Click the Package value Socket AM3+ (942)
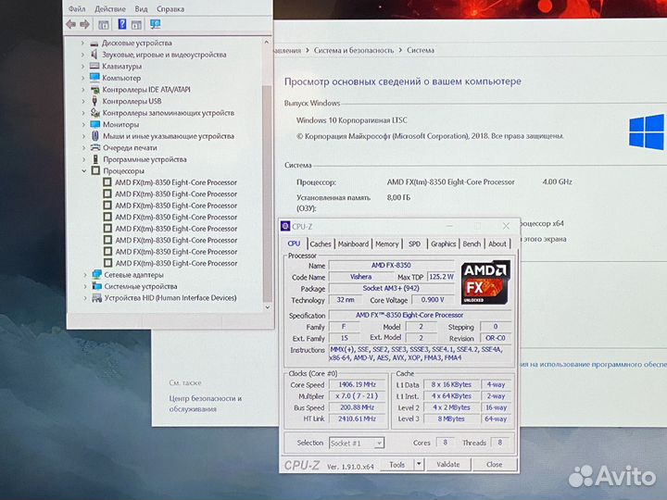The image size is (667, 500). click(391, 288)
